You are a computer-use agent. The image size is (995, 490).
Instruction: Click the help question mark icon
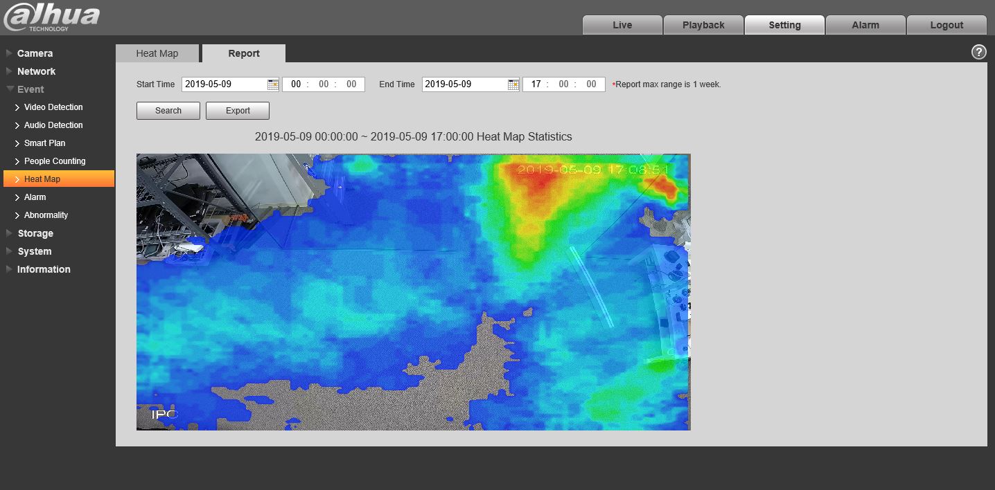(x=978, y=52)
